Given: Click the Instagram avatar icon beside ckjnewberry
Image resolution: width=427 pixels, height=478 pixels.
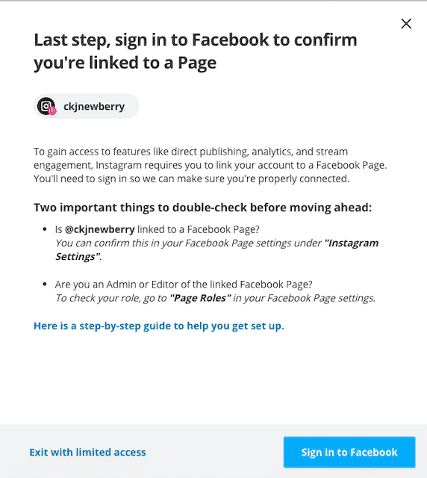Looking at the screenshot, I should tap(46, 106).
